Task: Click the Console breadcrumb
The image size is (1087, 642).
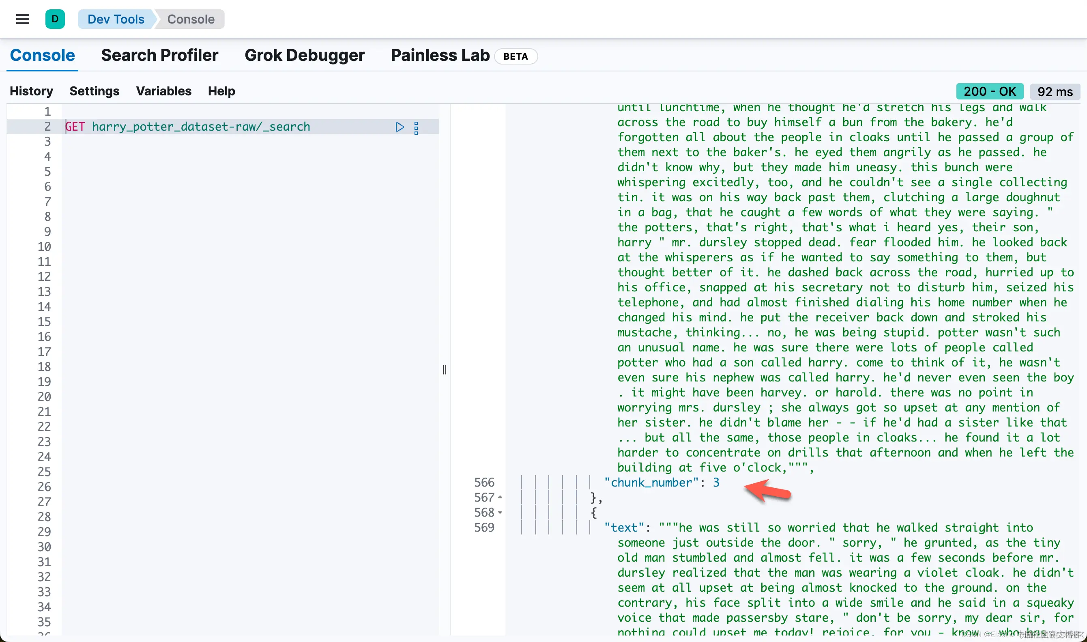Action: 191,19
